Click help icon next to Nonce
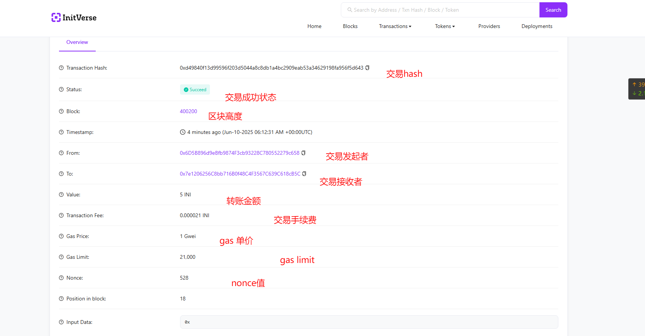The width and height of the screenshot is (645, 336). (61, 278)
